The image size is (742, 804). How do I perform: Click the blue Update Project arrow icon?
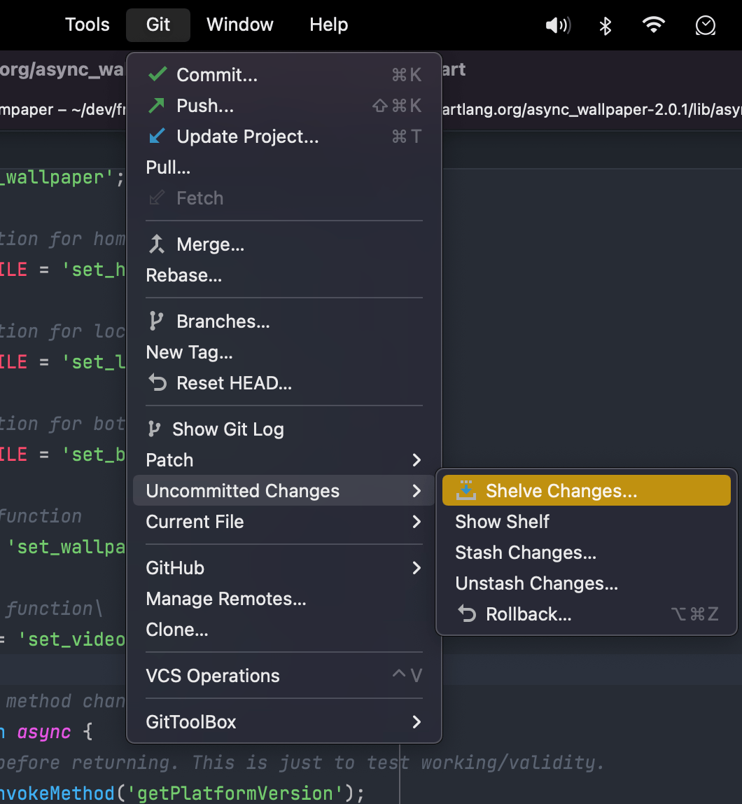(x=157, y=136)
